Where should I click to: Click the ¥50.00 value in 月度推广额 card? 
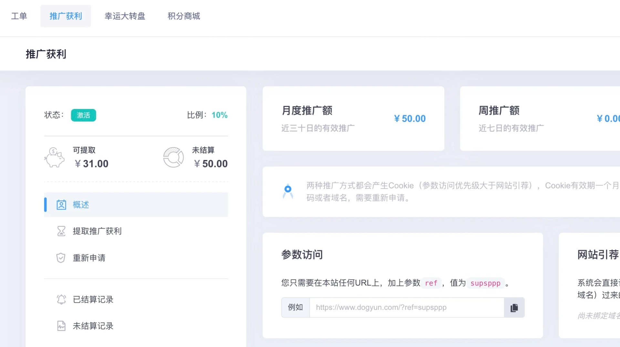pyautogui.click(x=410, y=119)
